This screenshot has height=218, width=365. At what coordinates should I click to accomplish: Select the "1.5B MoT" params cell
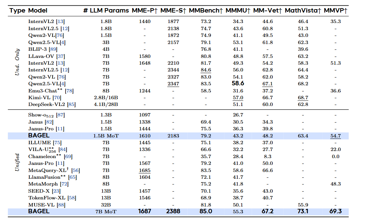click(x=106, y=136)
